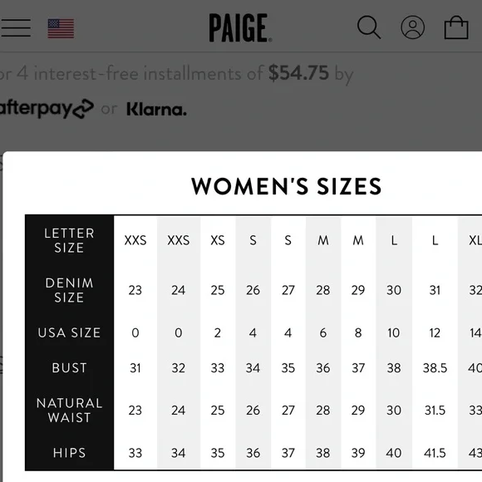Select denim size 27 cell
Image resolution: width=482 pixels, height=482 pixels.
288,290
